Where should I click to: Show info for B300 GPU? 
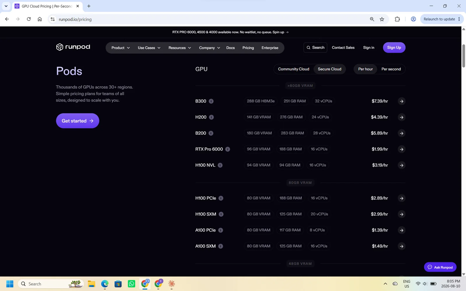(x=211, y=101)
